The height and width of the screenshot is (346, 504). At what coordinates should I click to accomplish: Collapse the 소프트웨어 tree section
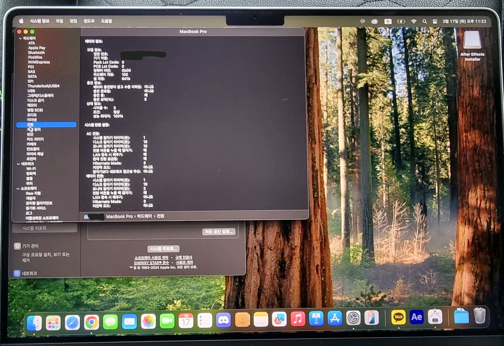click(18, 188)
